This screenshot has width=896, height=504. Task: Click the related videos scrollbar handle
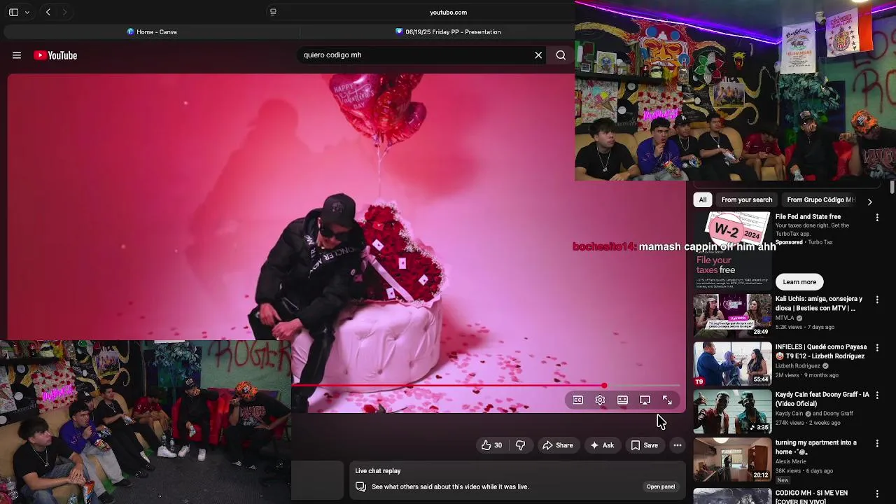892,188
